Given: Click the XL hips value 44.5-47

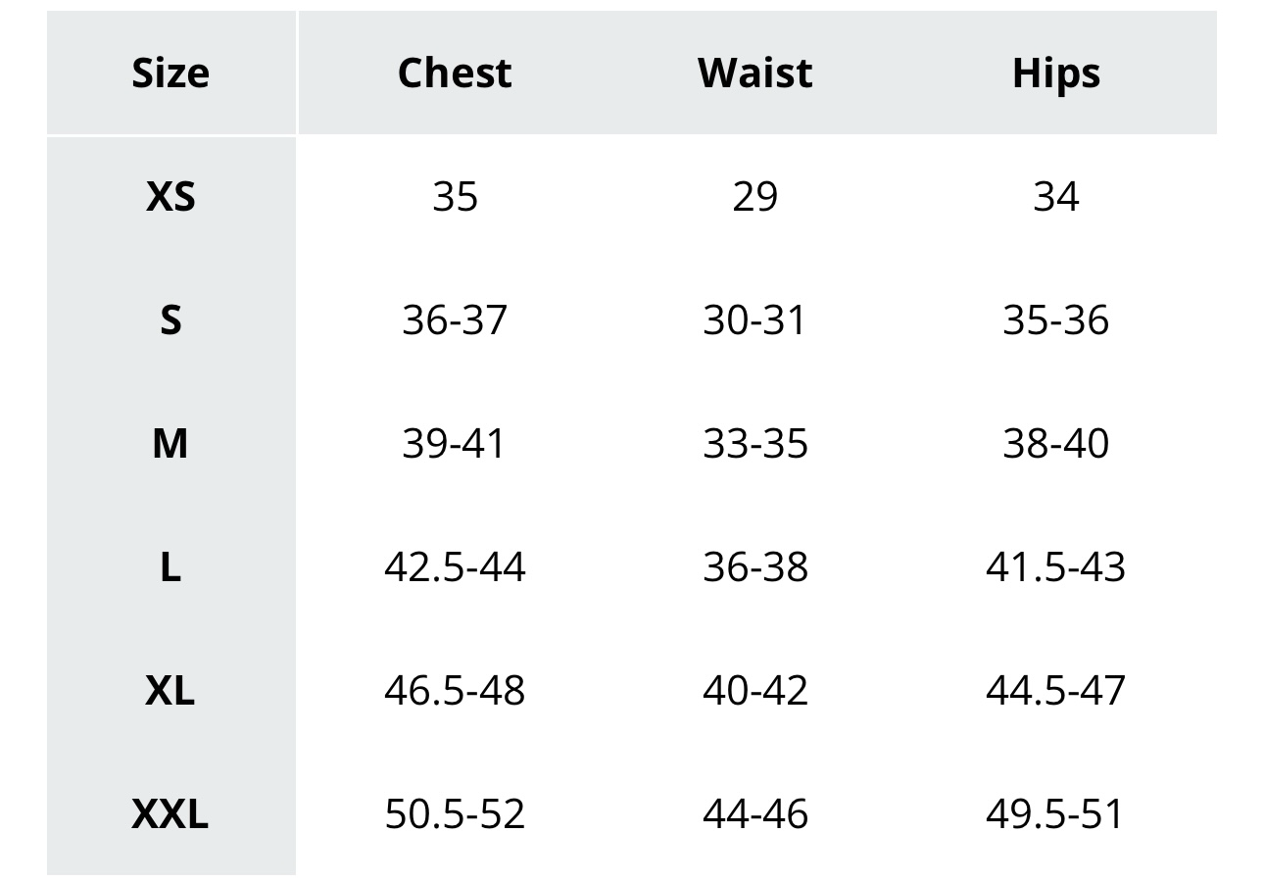Looking at the screenshot, I should coord(1055,691).
